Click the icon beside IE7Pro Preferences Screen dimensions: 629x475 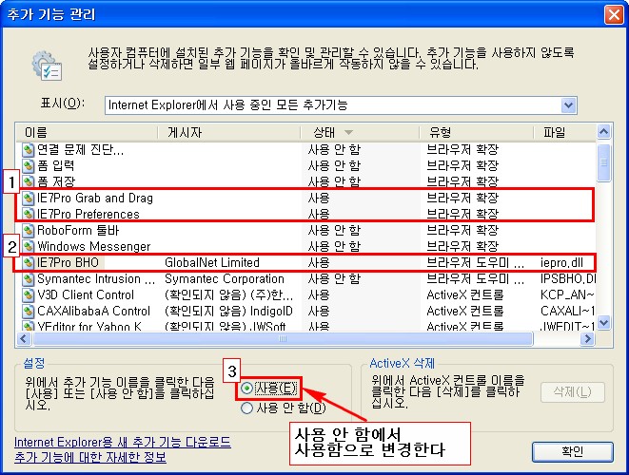pos(29,214)
